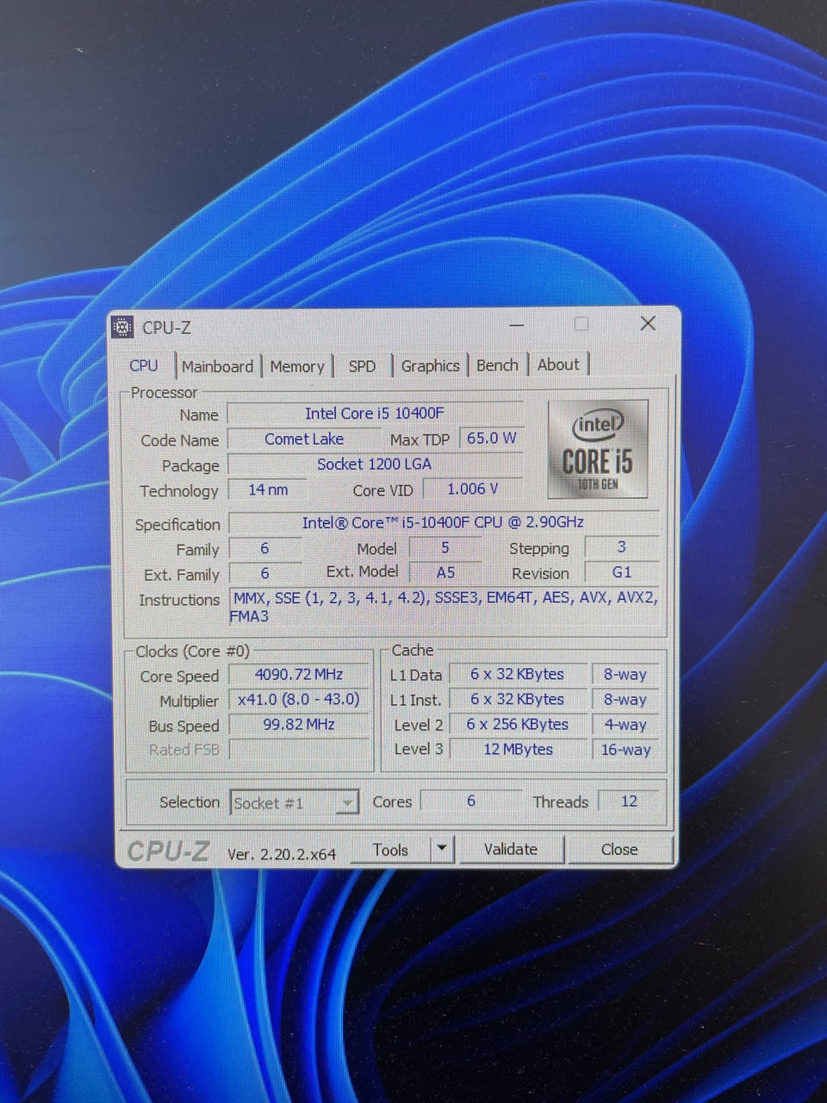Screen dimensions: 827x1103
Task: Click the Close button at bottom
Action: (619, 849)
